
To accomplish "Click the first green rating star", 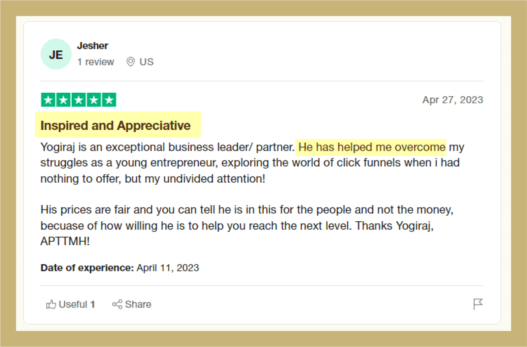I will [x=48, y=100].
